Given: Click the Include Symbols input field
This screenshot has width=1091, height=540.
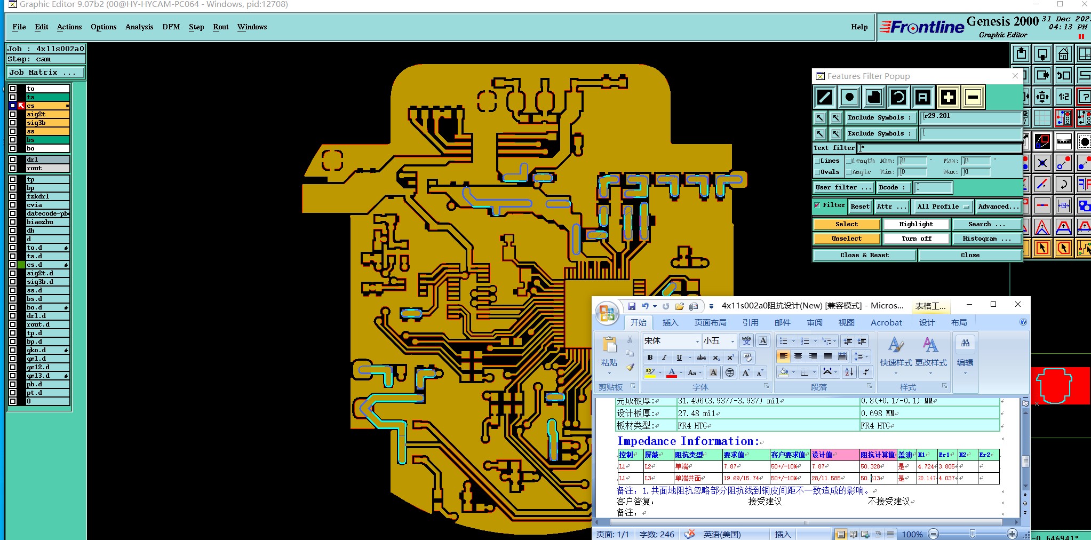Looking at the screenshot, I should pos(970,117).
